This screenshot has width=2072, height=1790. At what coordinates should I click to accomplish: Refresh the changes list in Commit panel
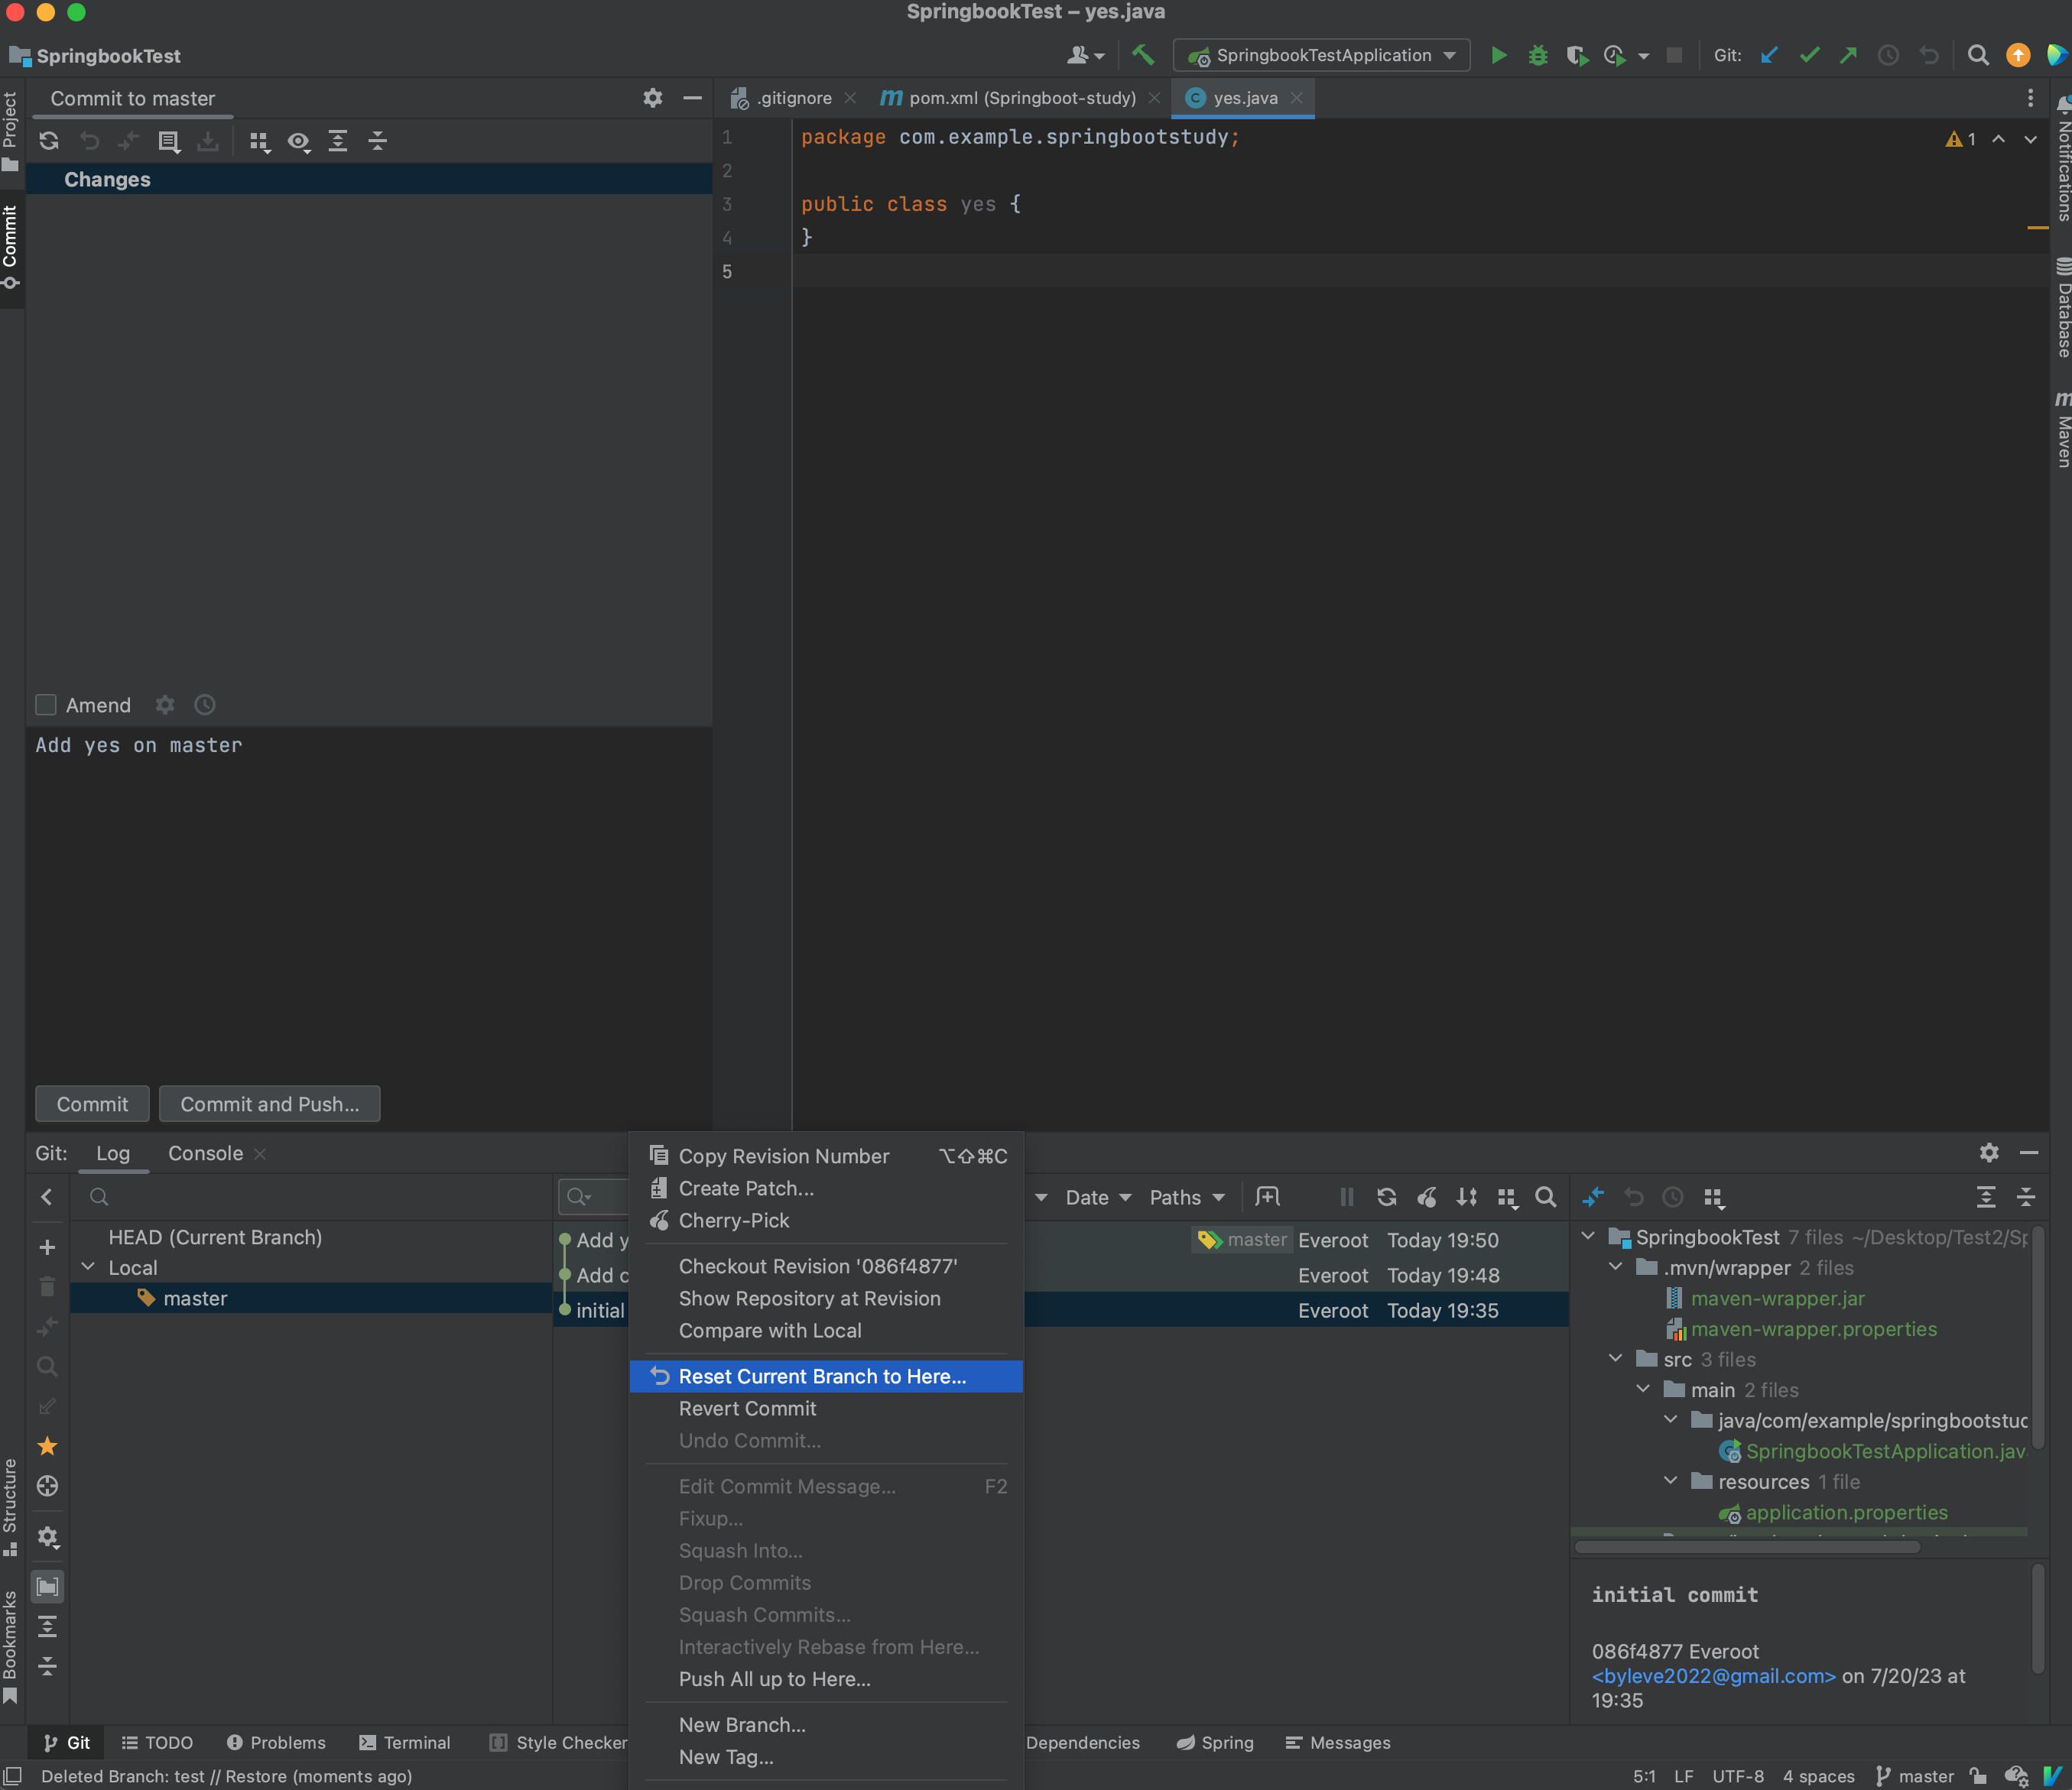pyautogui.click(x=49, y=141)
